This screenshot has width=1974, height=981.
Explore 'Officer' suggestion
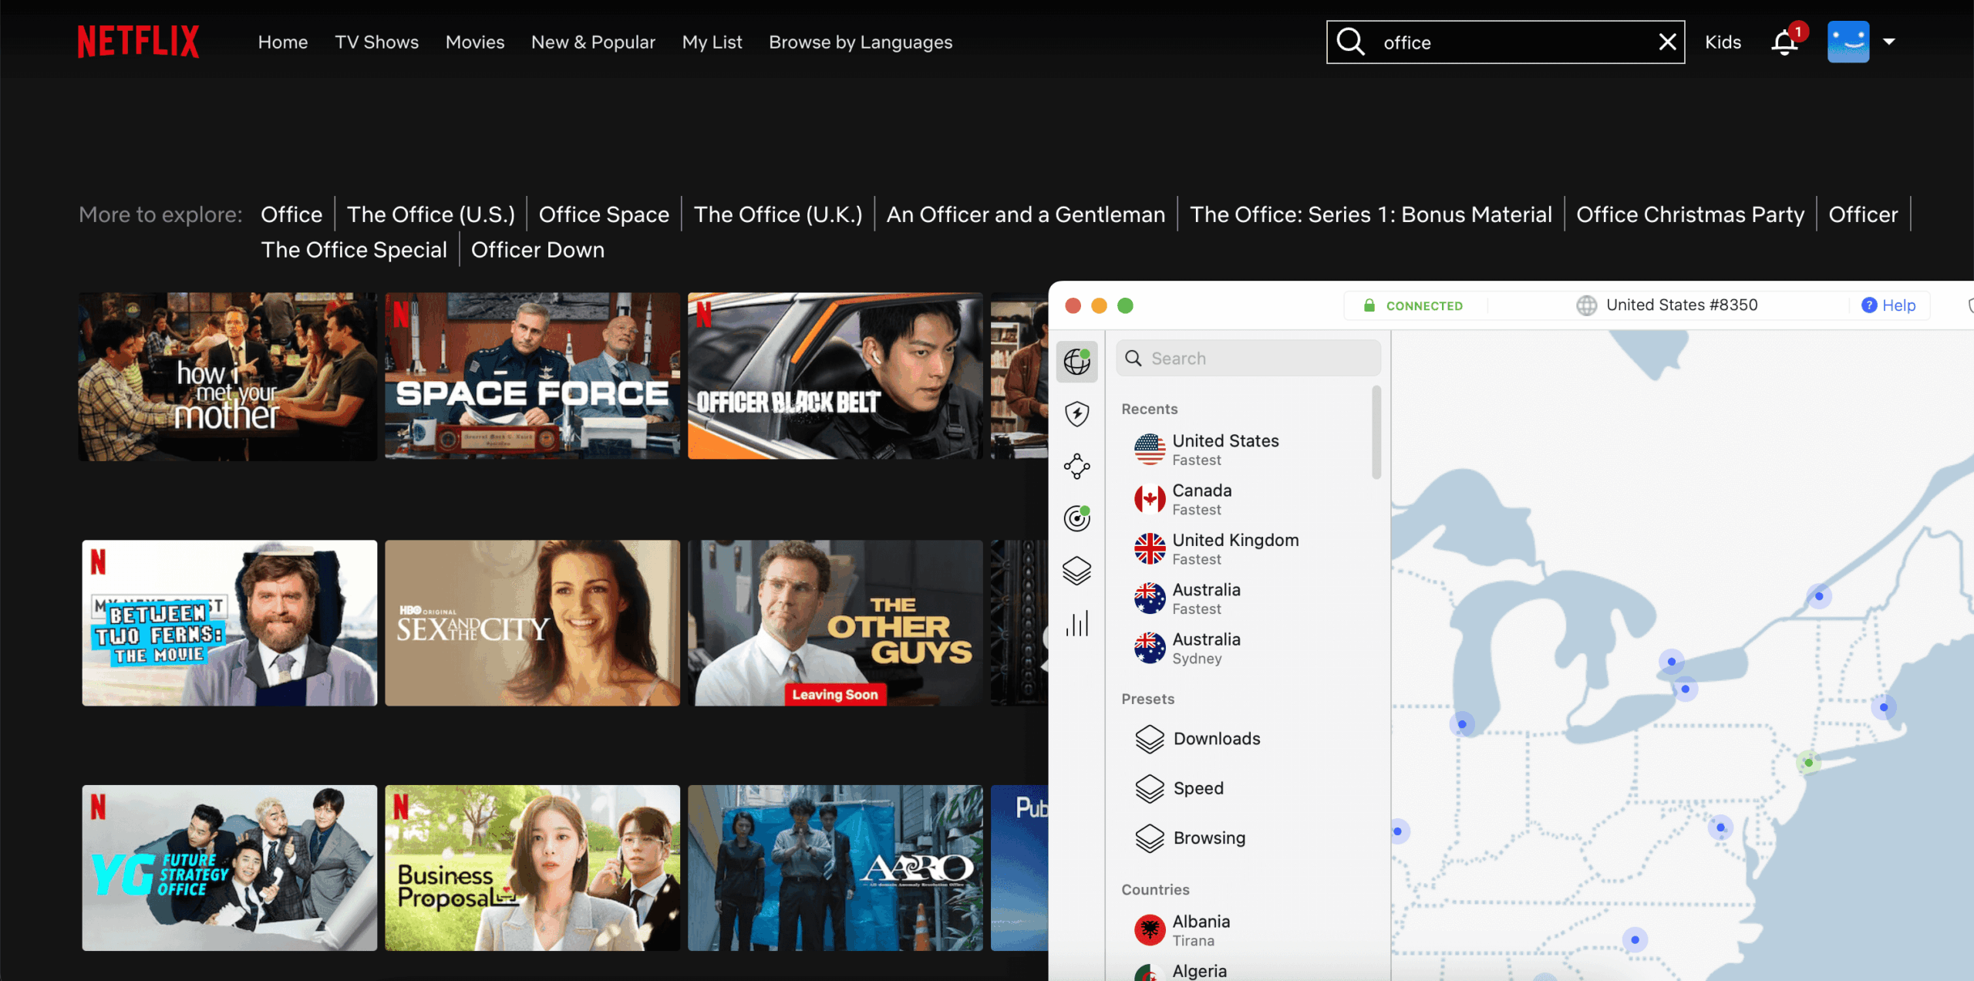click(1863, 214)
